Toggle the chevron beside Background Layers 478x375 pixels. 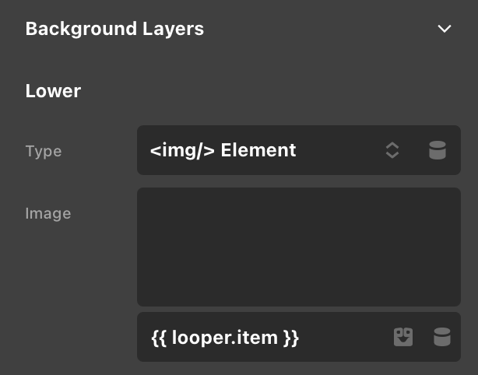tap(445, 29)
